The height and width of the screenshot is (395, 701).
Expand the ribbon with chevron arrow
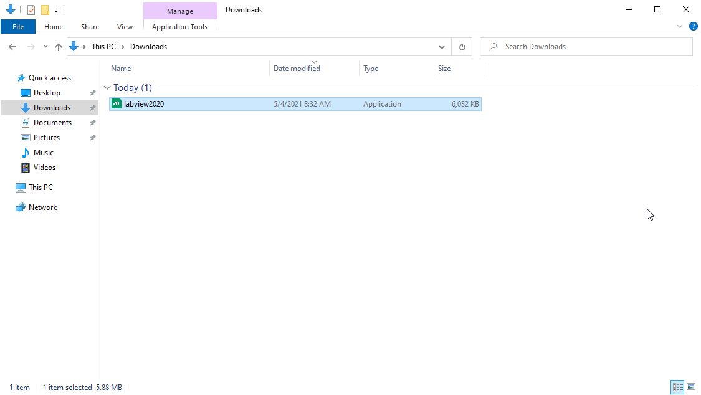coord(680,27)
